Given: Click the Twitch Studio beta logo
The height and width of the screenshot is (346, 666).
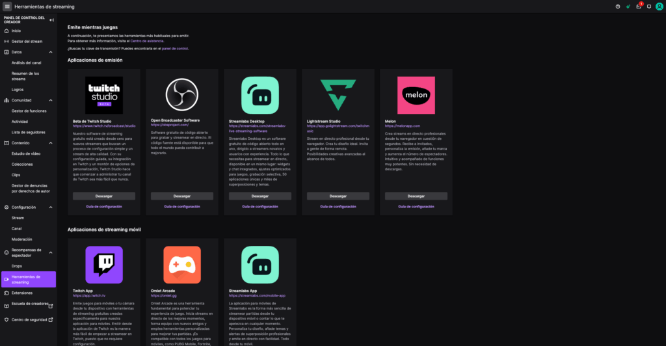Looking at the screenshot, I should click(104, 95).
